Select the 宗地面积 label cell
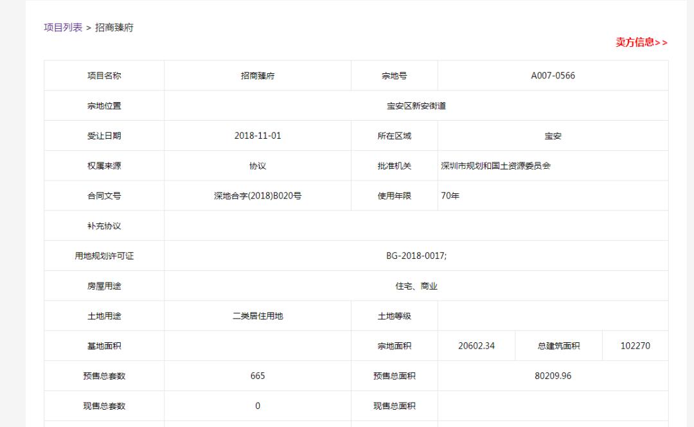The width and height of the screenshot is (694, 427). click(x=395, y=346)
